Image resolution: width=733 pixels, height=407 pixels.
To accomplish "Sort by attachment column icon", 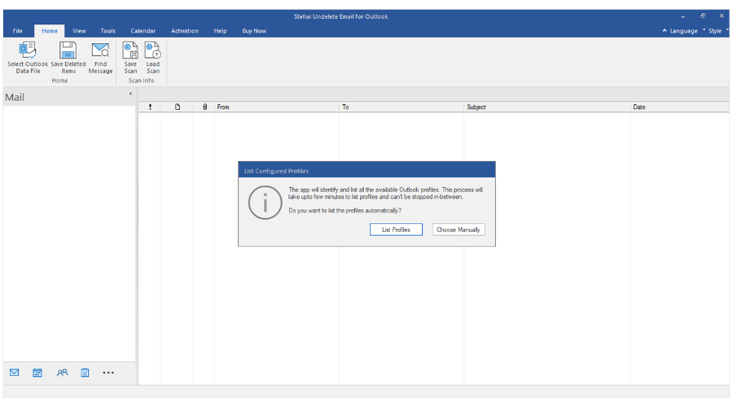I will (x=204, y=107).
